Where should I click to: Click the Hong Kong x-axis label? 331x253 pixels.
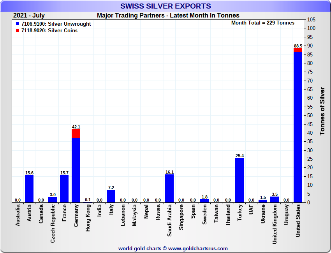pyautogui.click(x=88, y=221)
